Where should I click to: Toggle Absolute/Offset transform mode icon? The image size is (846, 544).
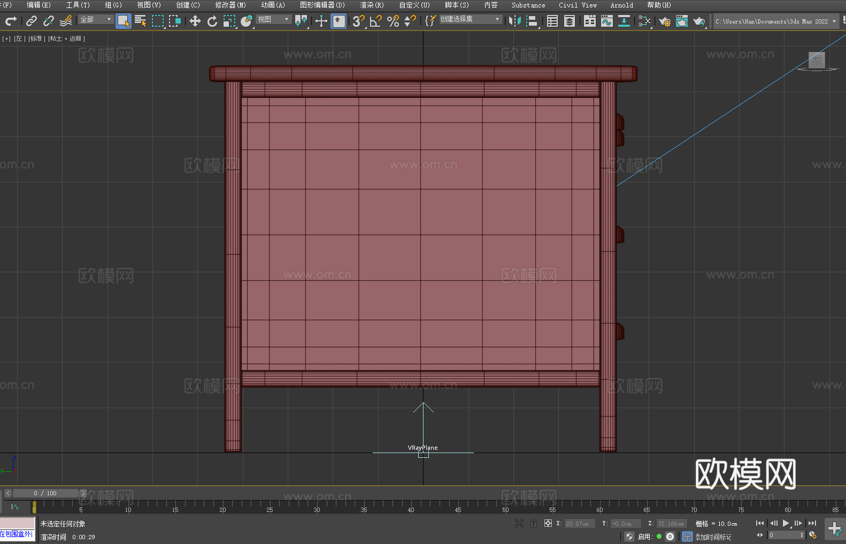(548, 523)
